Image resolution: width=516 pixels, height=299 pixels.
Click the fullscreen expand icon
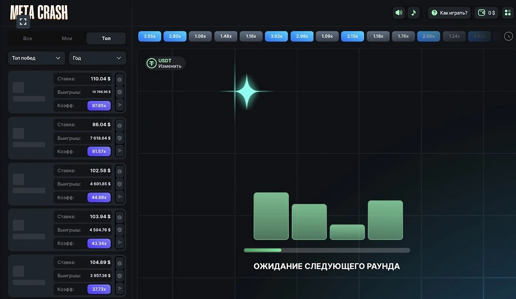(23, 22)
